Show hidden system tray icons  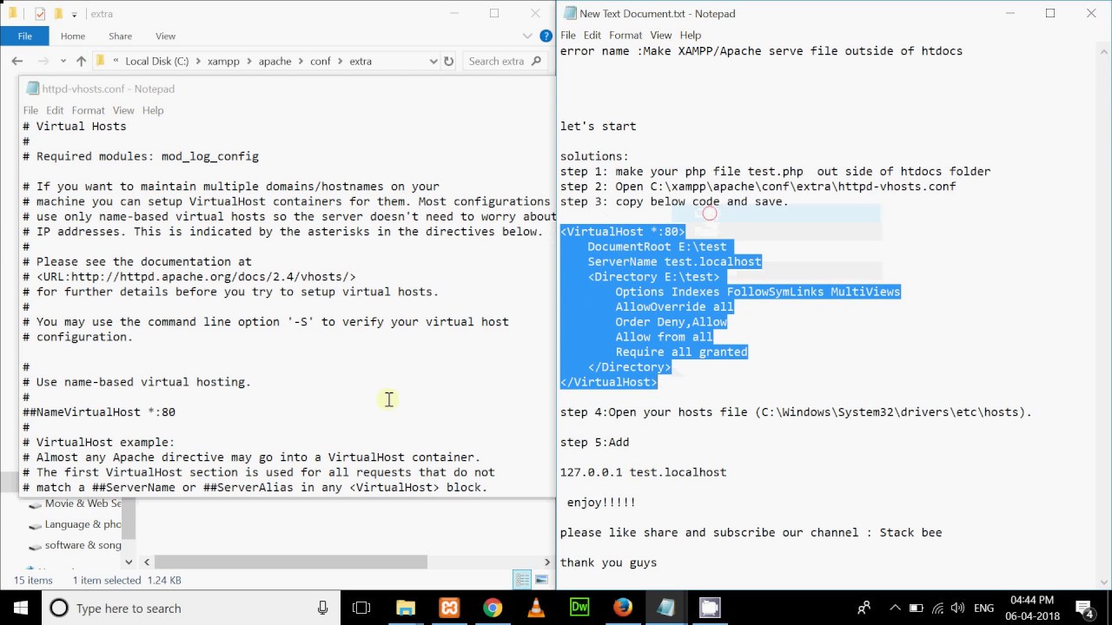(895, 608)
